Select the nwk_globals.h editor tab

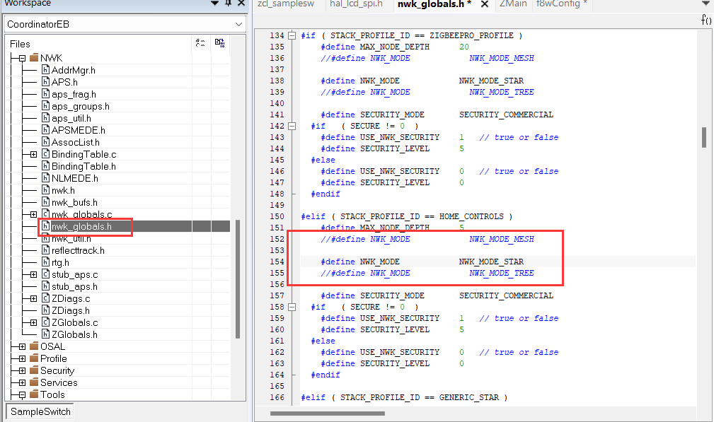coord(434,4)
